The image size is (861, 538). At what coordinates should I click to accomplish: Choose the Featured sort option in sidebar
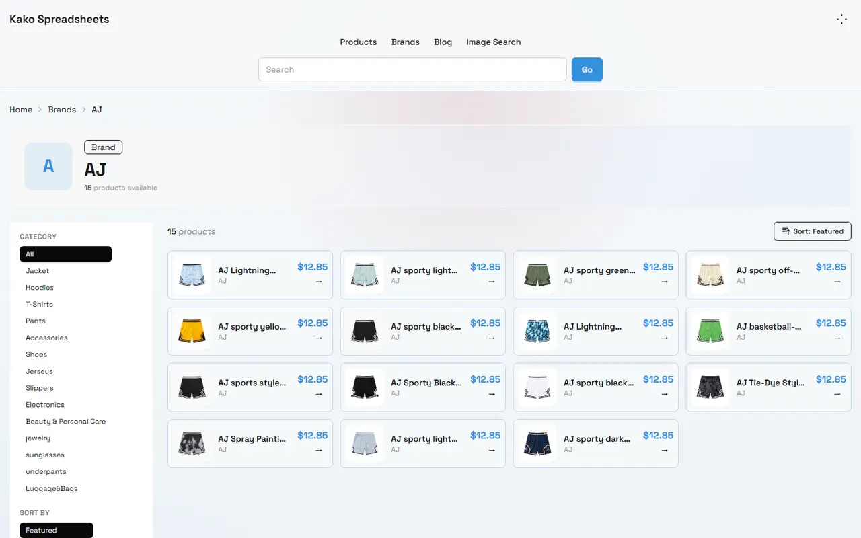pos(57,531)
